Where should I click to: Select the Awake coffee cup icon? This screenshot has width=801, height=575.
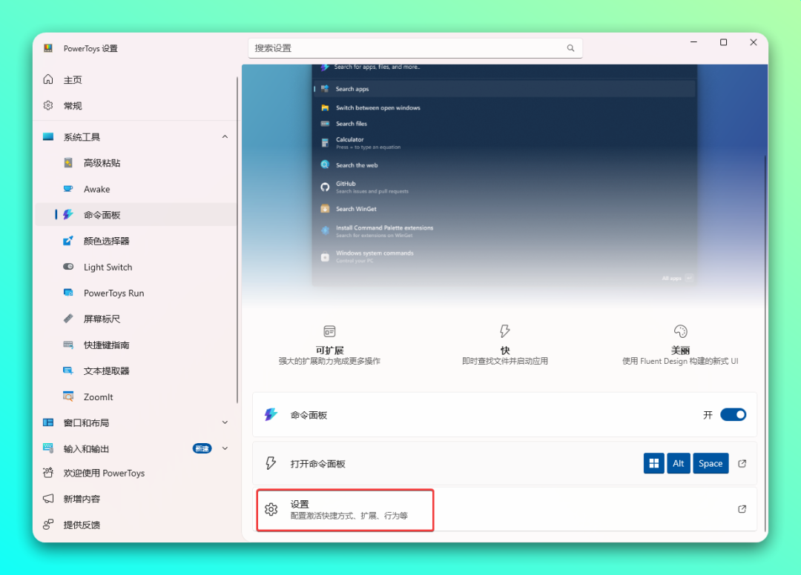point(68,189)
